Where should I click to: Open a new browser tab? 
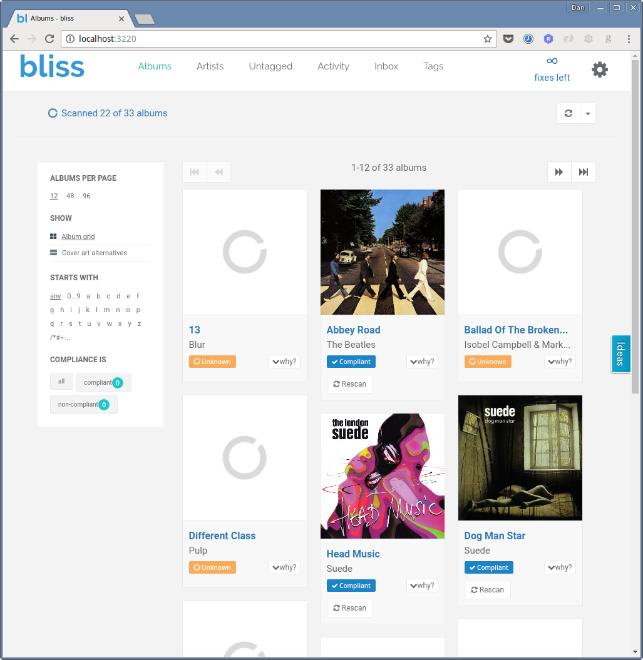[145, 19]
